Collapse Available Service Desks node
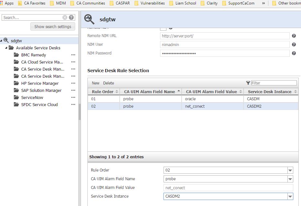The width and height of the screenshot is (301, 206). (x=6, y=48)
